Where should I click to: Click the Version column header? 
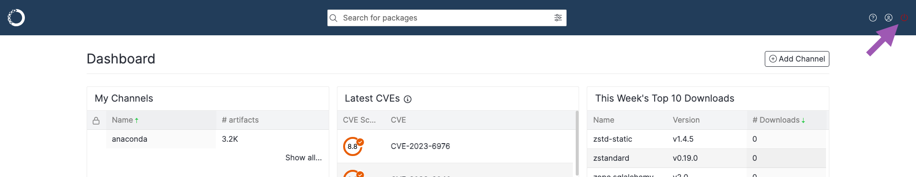pos(686,120)
